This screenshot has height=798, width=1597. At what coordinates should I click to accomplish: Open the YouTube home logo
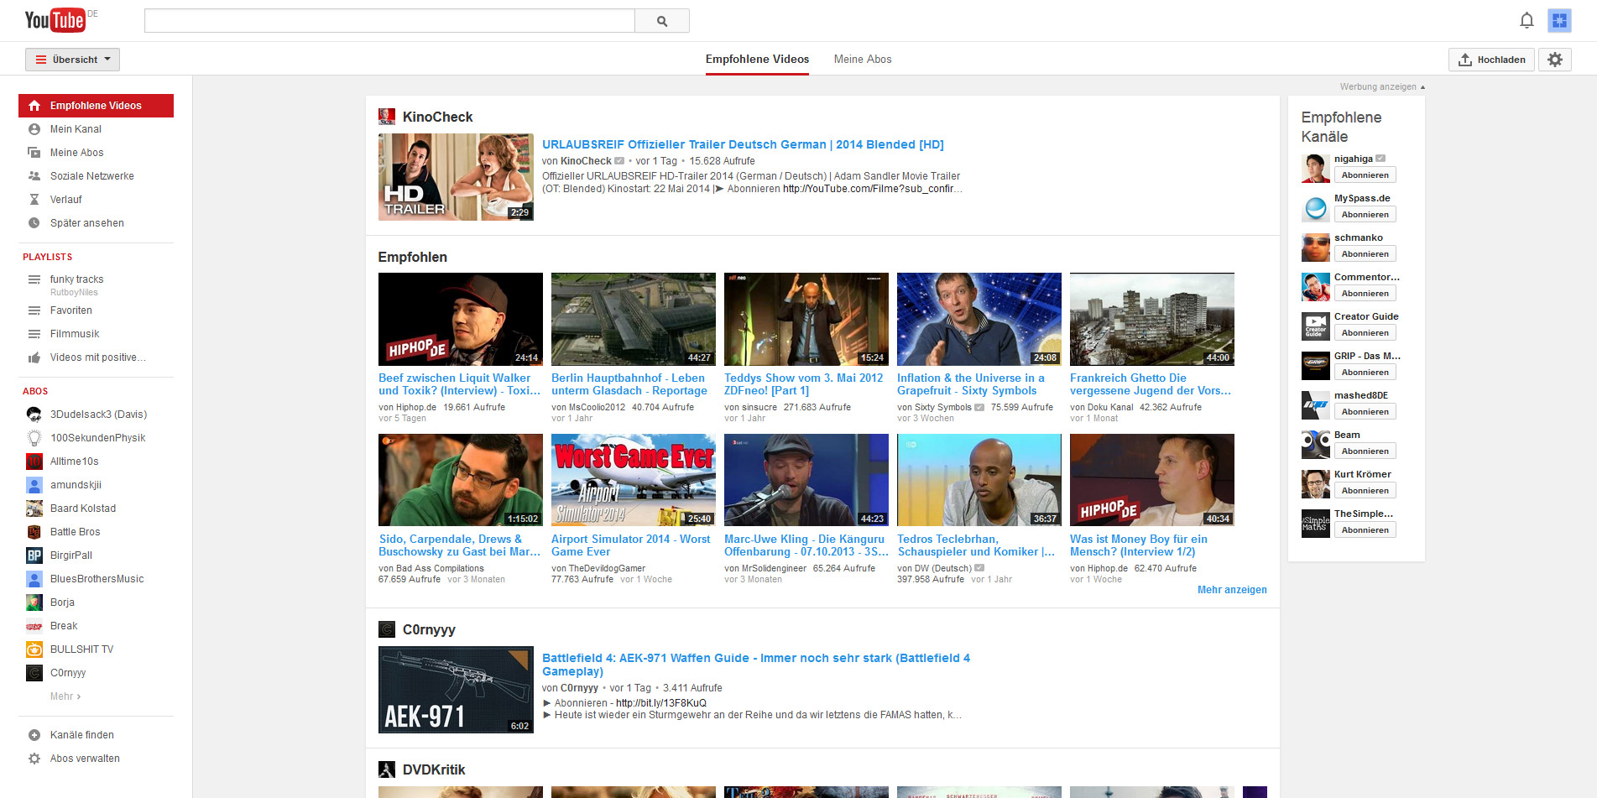pyautogui.click(x=55, y=20)
